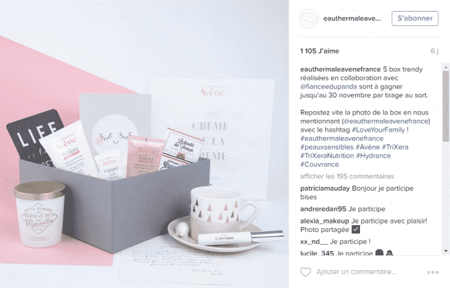Open the #LoveYourFamily hashtag
This screenshot has height=288, width=450.
[378, 130]
